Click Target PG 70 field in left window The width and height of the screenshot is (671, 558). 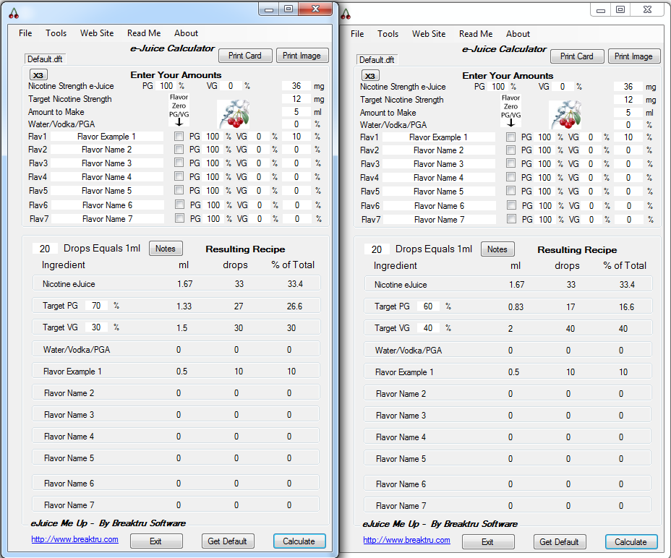pyautogui.click(x=96, y=306)
